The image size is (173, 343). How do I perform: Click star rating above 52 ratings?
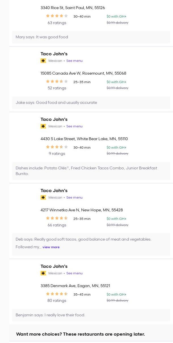point(57,81)
